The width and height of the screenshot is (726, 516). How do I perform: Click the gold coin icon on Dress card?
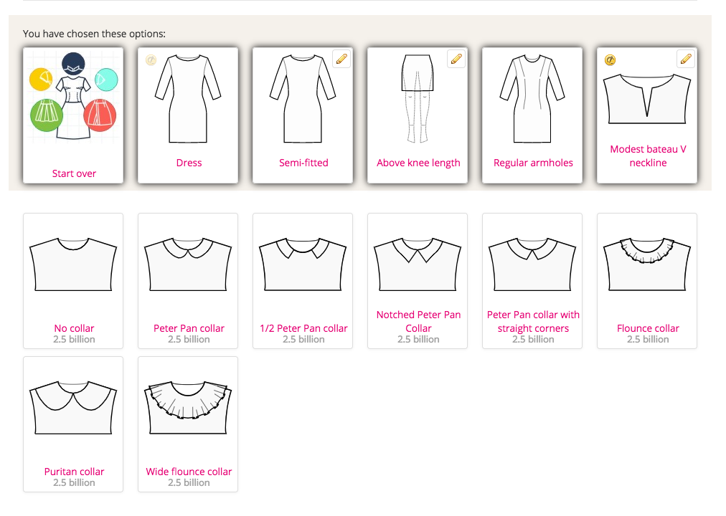point(151,60)
